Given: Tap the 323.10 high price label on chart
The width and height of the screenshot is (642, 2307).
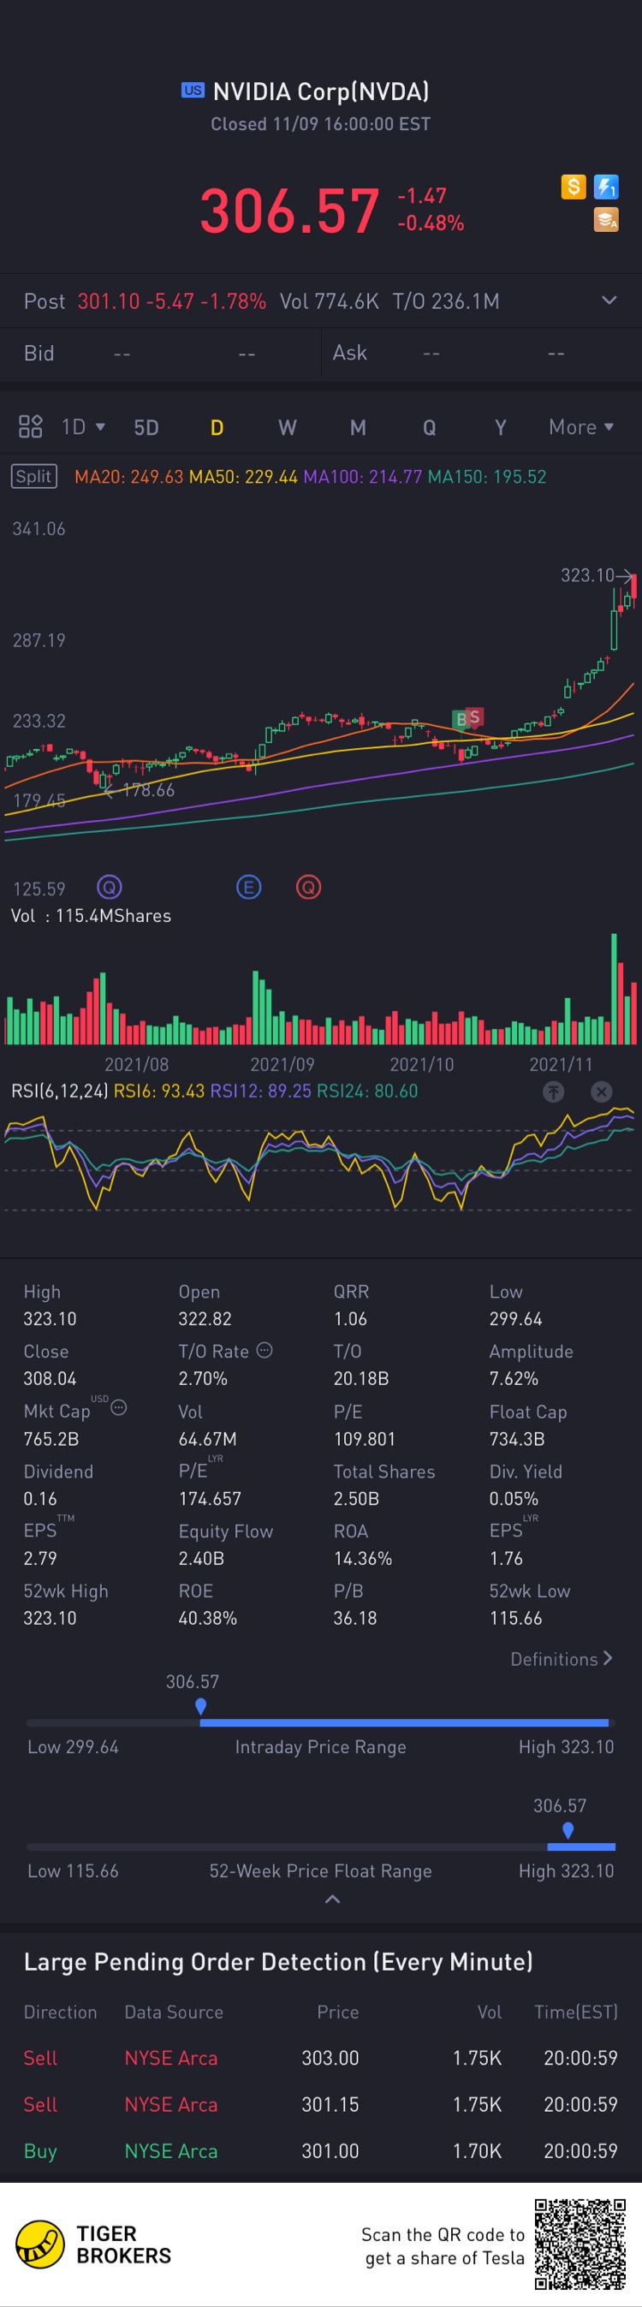Looking at the screenshot, I should (x=587, y=575).
